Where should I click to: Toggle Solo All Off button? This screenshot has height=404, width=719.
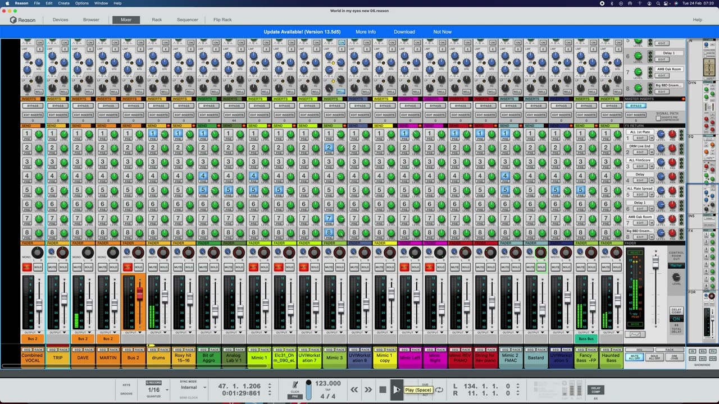[654, 357]
